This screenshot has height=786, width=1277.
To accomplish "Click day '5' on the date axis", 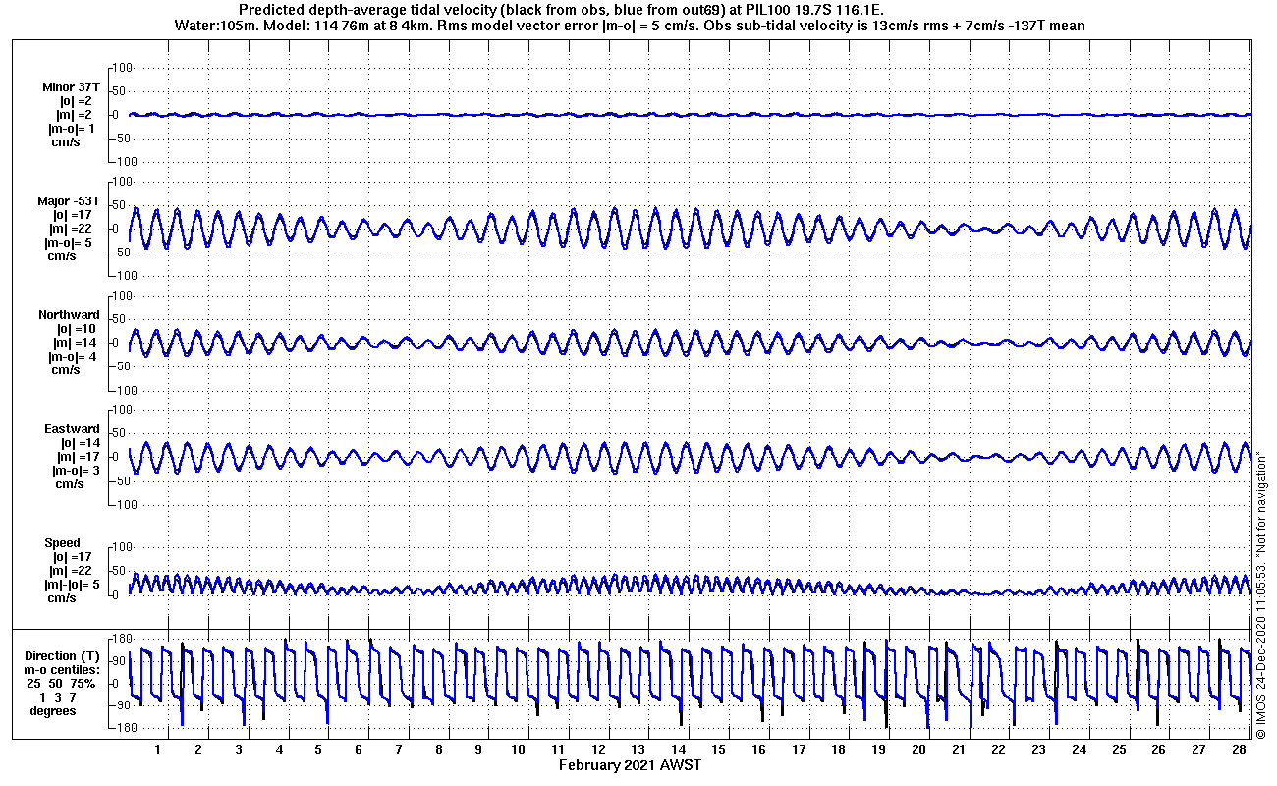I will pyautogui.click(x=319, y=750).
